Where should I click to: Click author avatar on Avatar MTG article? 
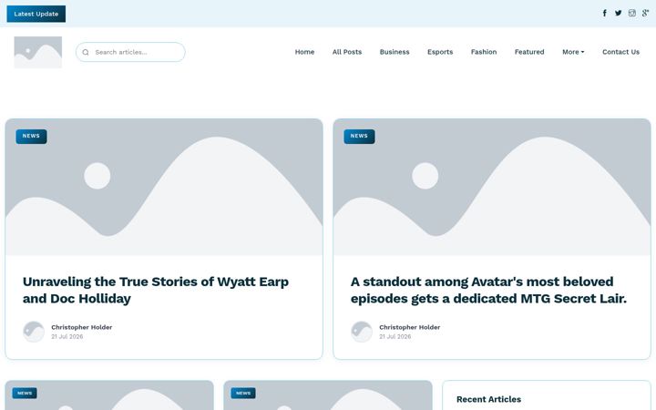click(362, 332)
